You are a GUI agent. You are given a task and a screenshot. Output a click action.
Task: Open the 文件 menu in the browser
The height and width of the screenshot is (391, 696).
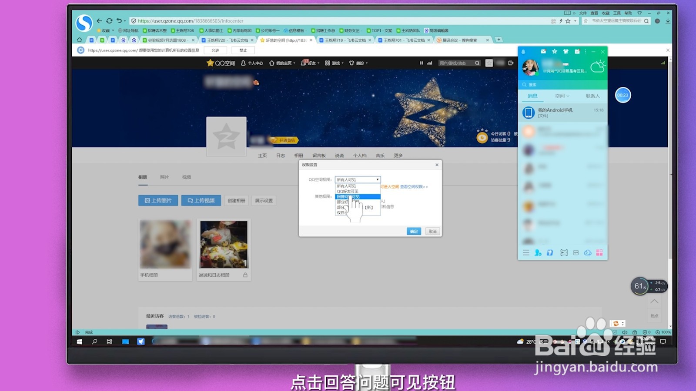[583, 13]
